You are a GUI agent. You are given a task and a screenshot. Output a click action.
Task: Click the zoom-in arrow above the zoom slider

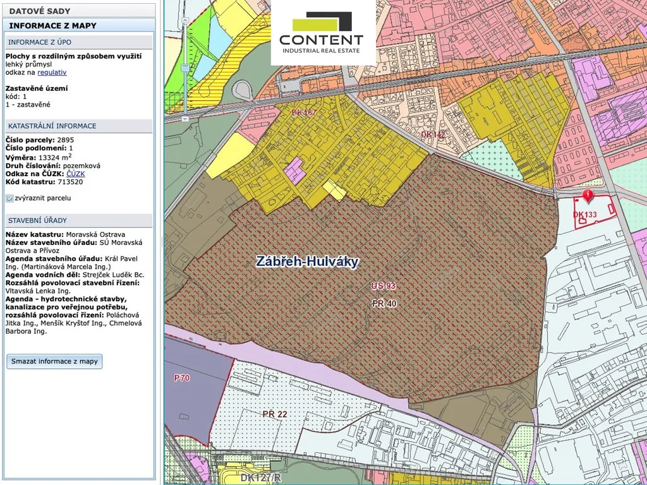184,21
